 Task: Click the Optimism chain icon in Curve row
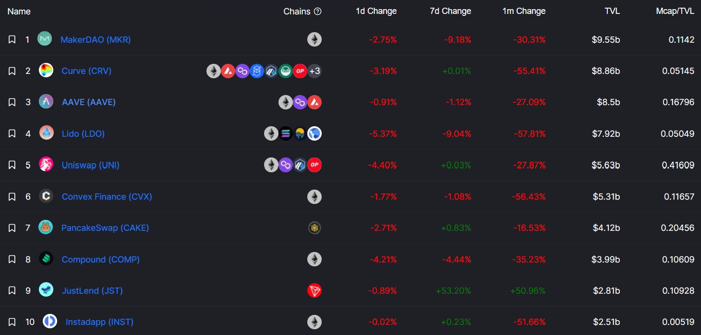tap(300, 71)
